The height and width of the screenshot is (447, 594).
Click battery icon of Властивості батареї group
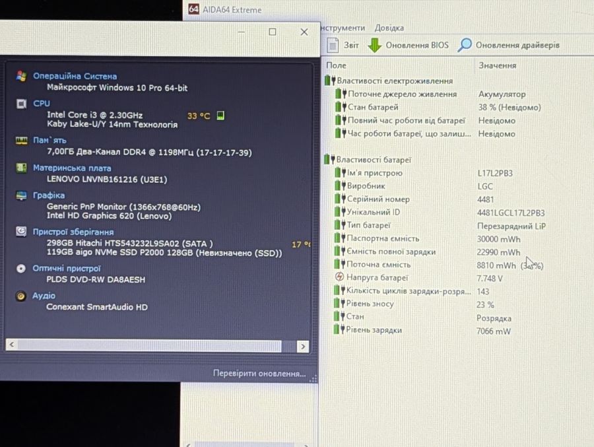click(329, 159)
